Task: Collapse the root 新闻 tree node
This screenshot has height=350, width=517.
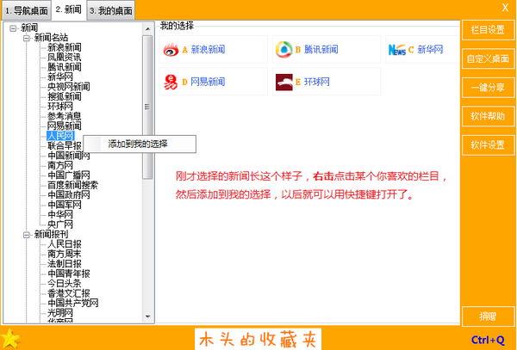Action: [13, 28]
